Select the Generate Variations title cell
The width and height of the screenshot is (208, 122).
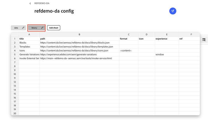(29, 55)
